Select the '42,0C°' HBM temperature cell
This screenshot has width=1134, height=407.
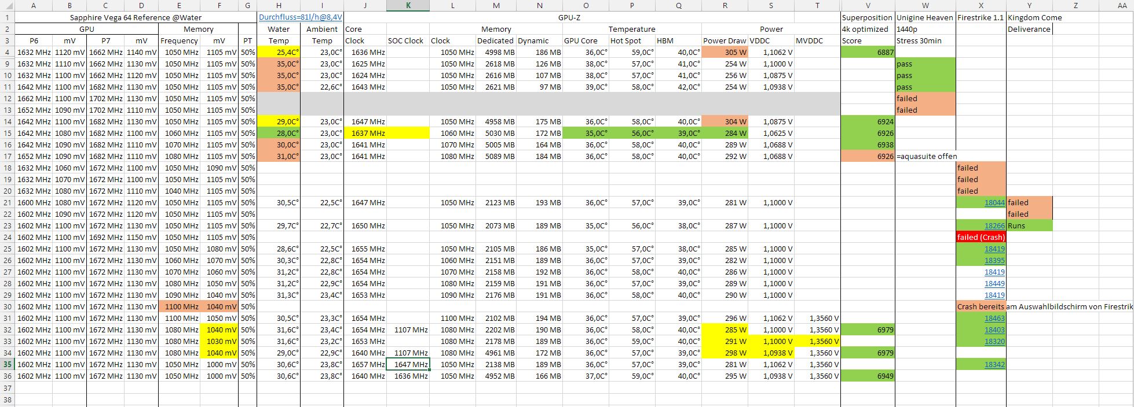click(678, 87)
